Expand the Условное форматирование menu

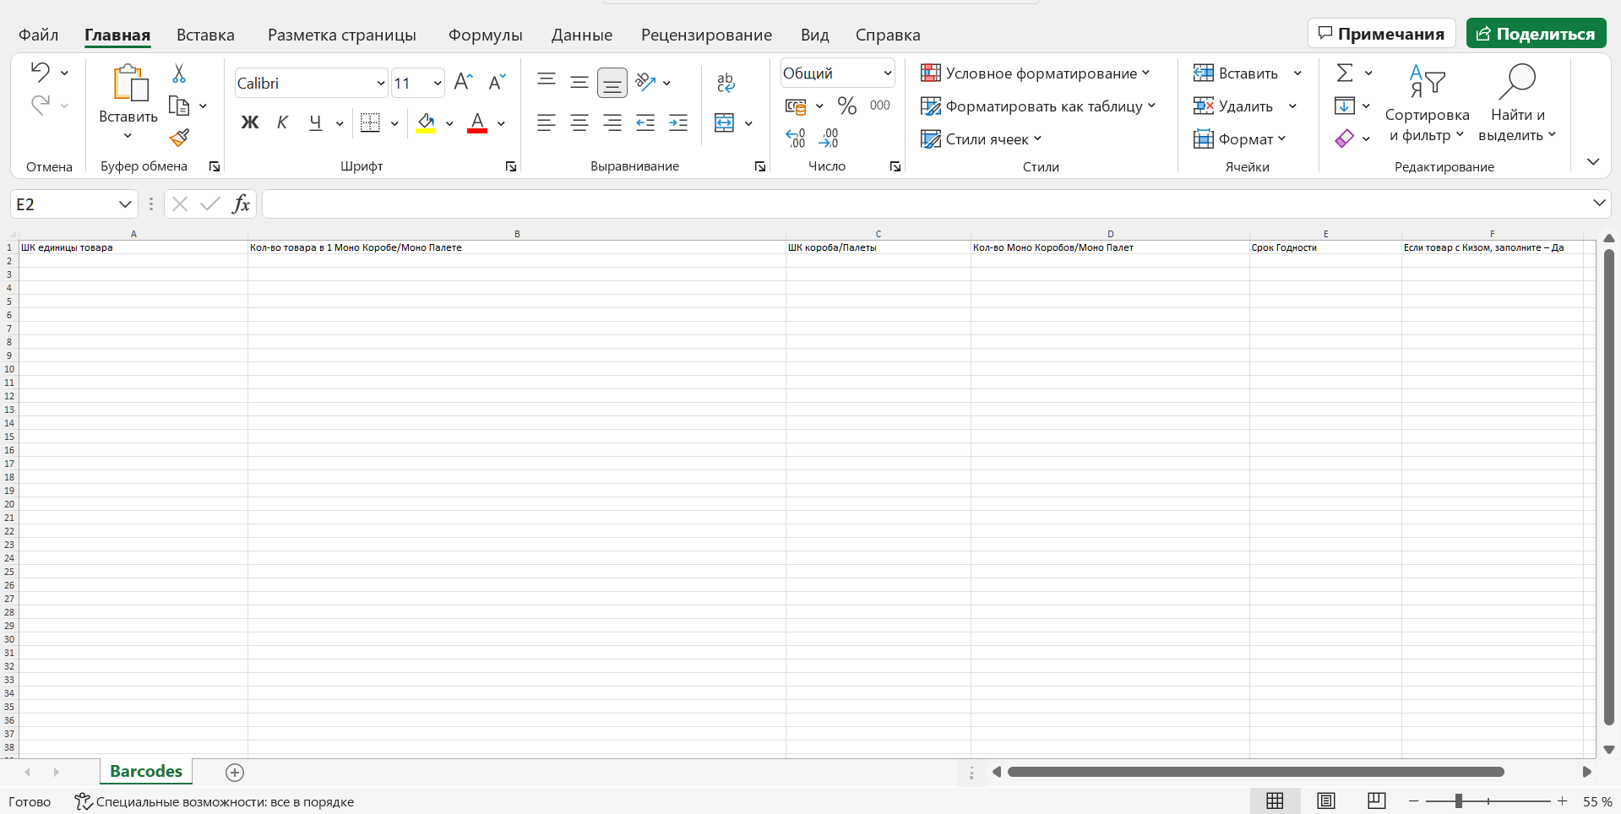pos(1035,73)
